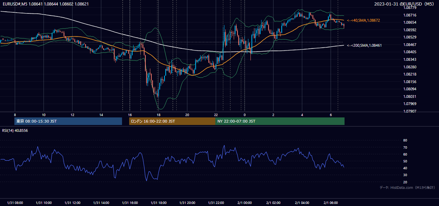Click the 2/1 00:00 bottom date label
439x206 pixels.
[x=245, y=203]
